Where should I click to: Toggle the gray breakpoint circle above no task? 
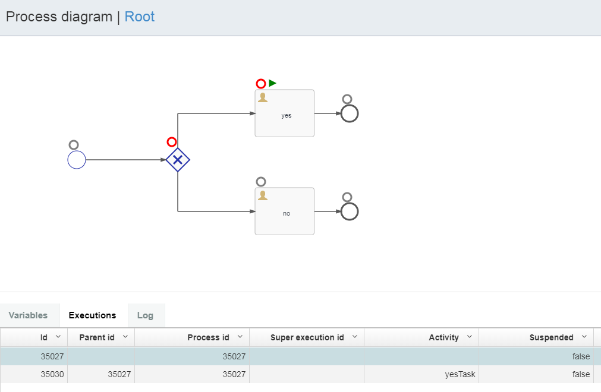pos(260,182)
